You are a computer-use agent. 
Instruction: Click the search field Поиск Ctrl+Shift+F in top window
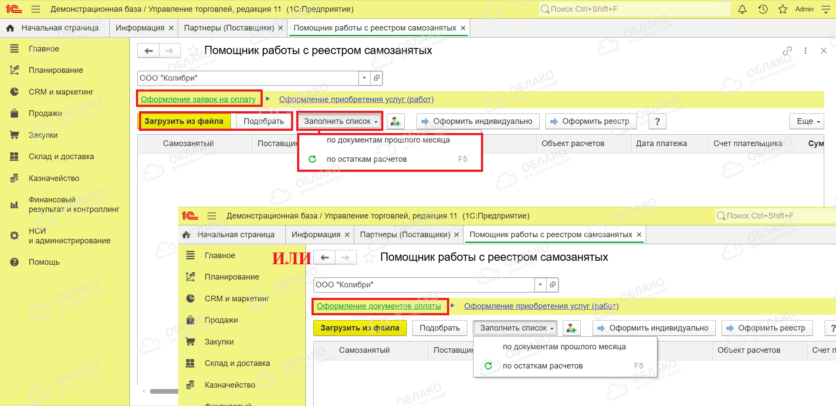coord(634,9)
